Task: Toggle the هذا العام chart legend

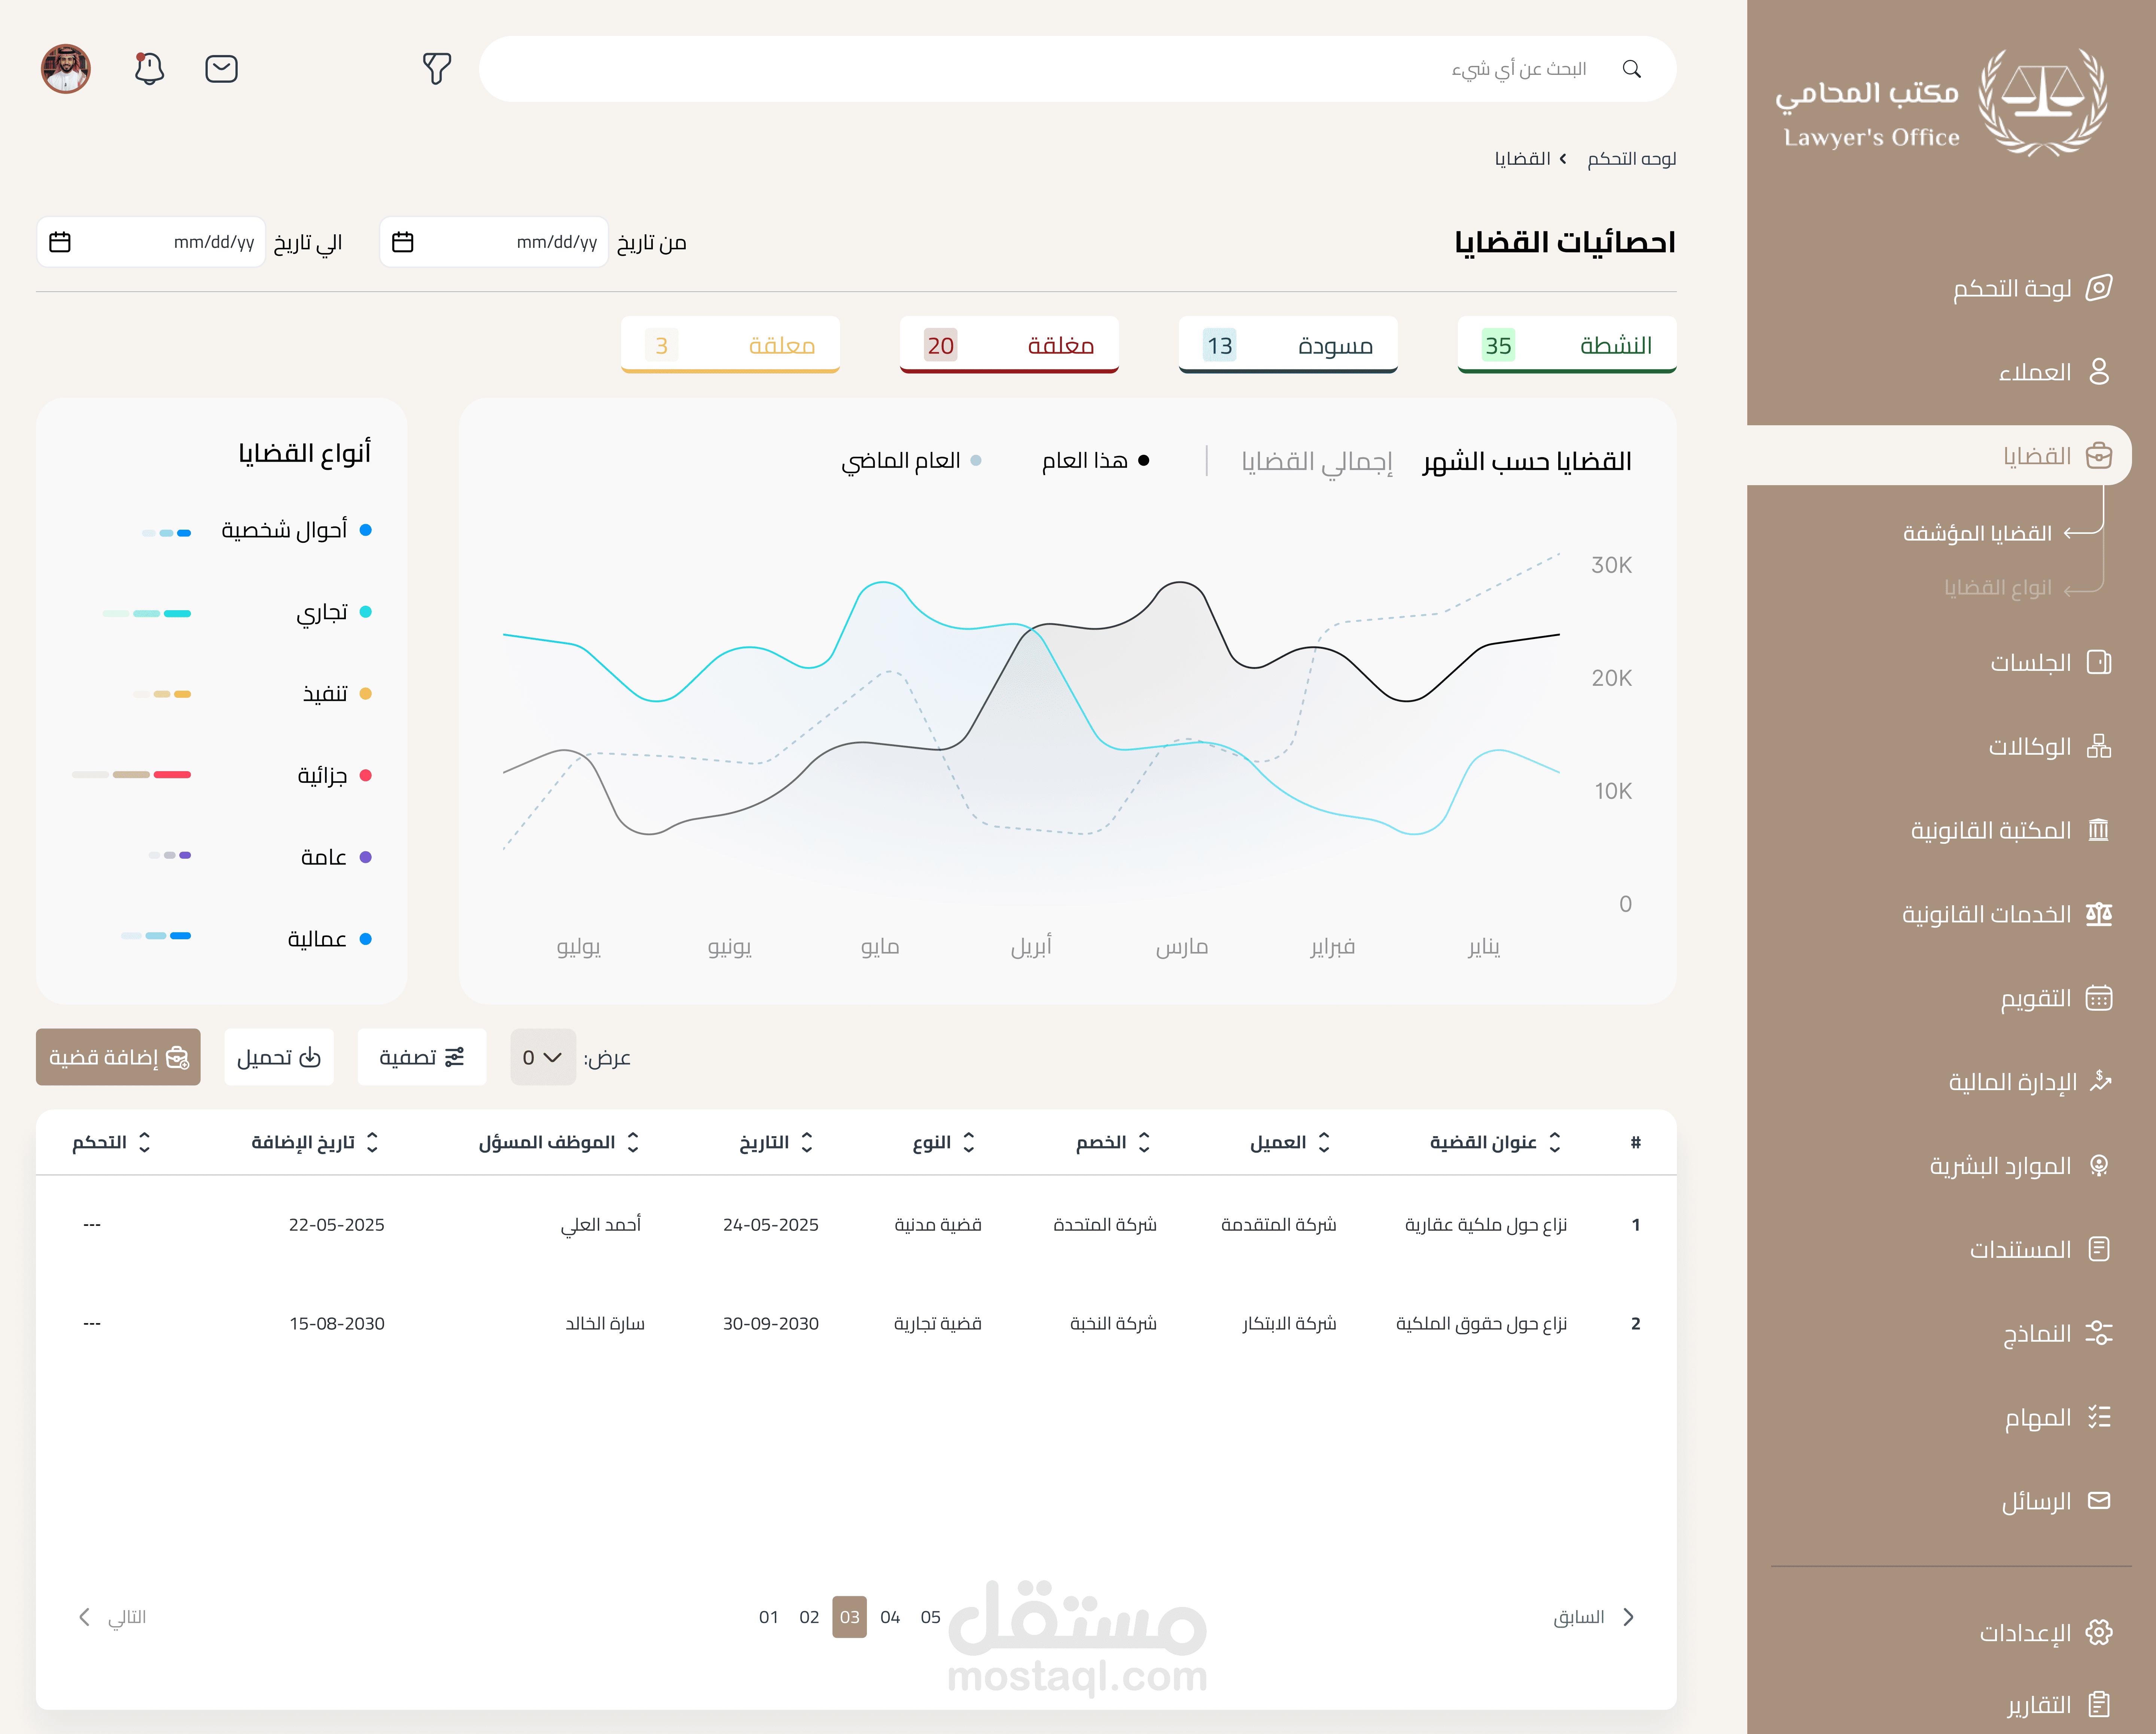Action: click(x=1095, y=460)
